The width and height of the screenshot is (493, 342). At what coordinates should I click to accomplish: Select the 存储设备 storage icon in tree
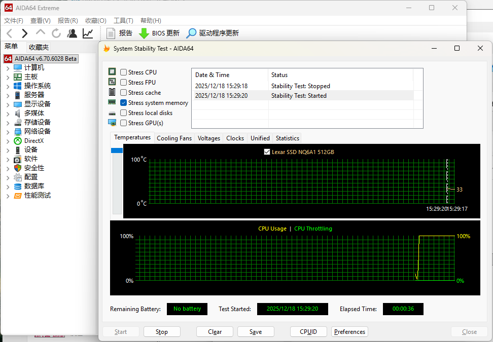click(x=18, y=122)
